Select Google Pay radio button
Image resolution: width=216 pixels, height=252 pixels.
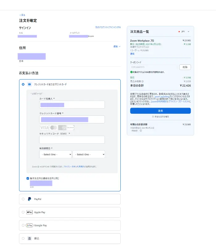coord(23,225)
